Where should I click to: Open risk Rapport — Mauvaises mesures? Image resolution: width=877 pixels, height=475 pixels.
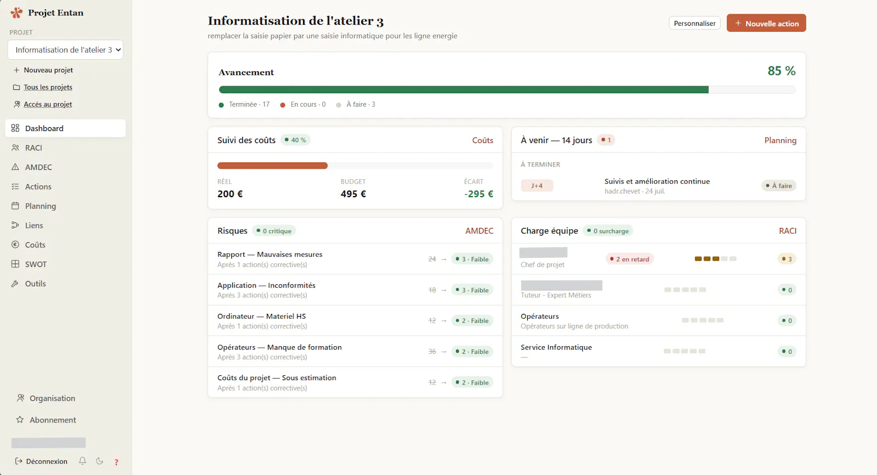click(355, 259)
